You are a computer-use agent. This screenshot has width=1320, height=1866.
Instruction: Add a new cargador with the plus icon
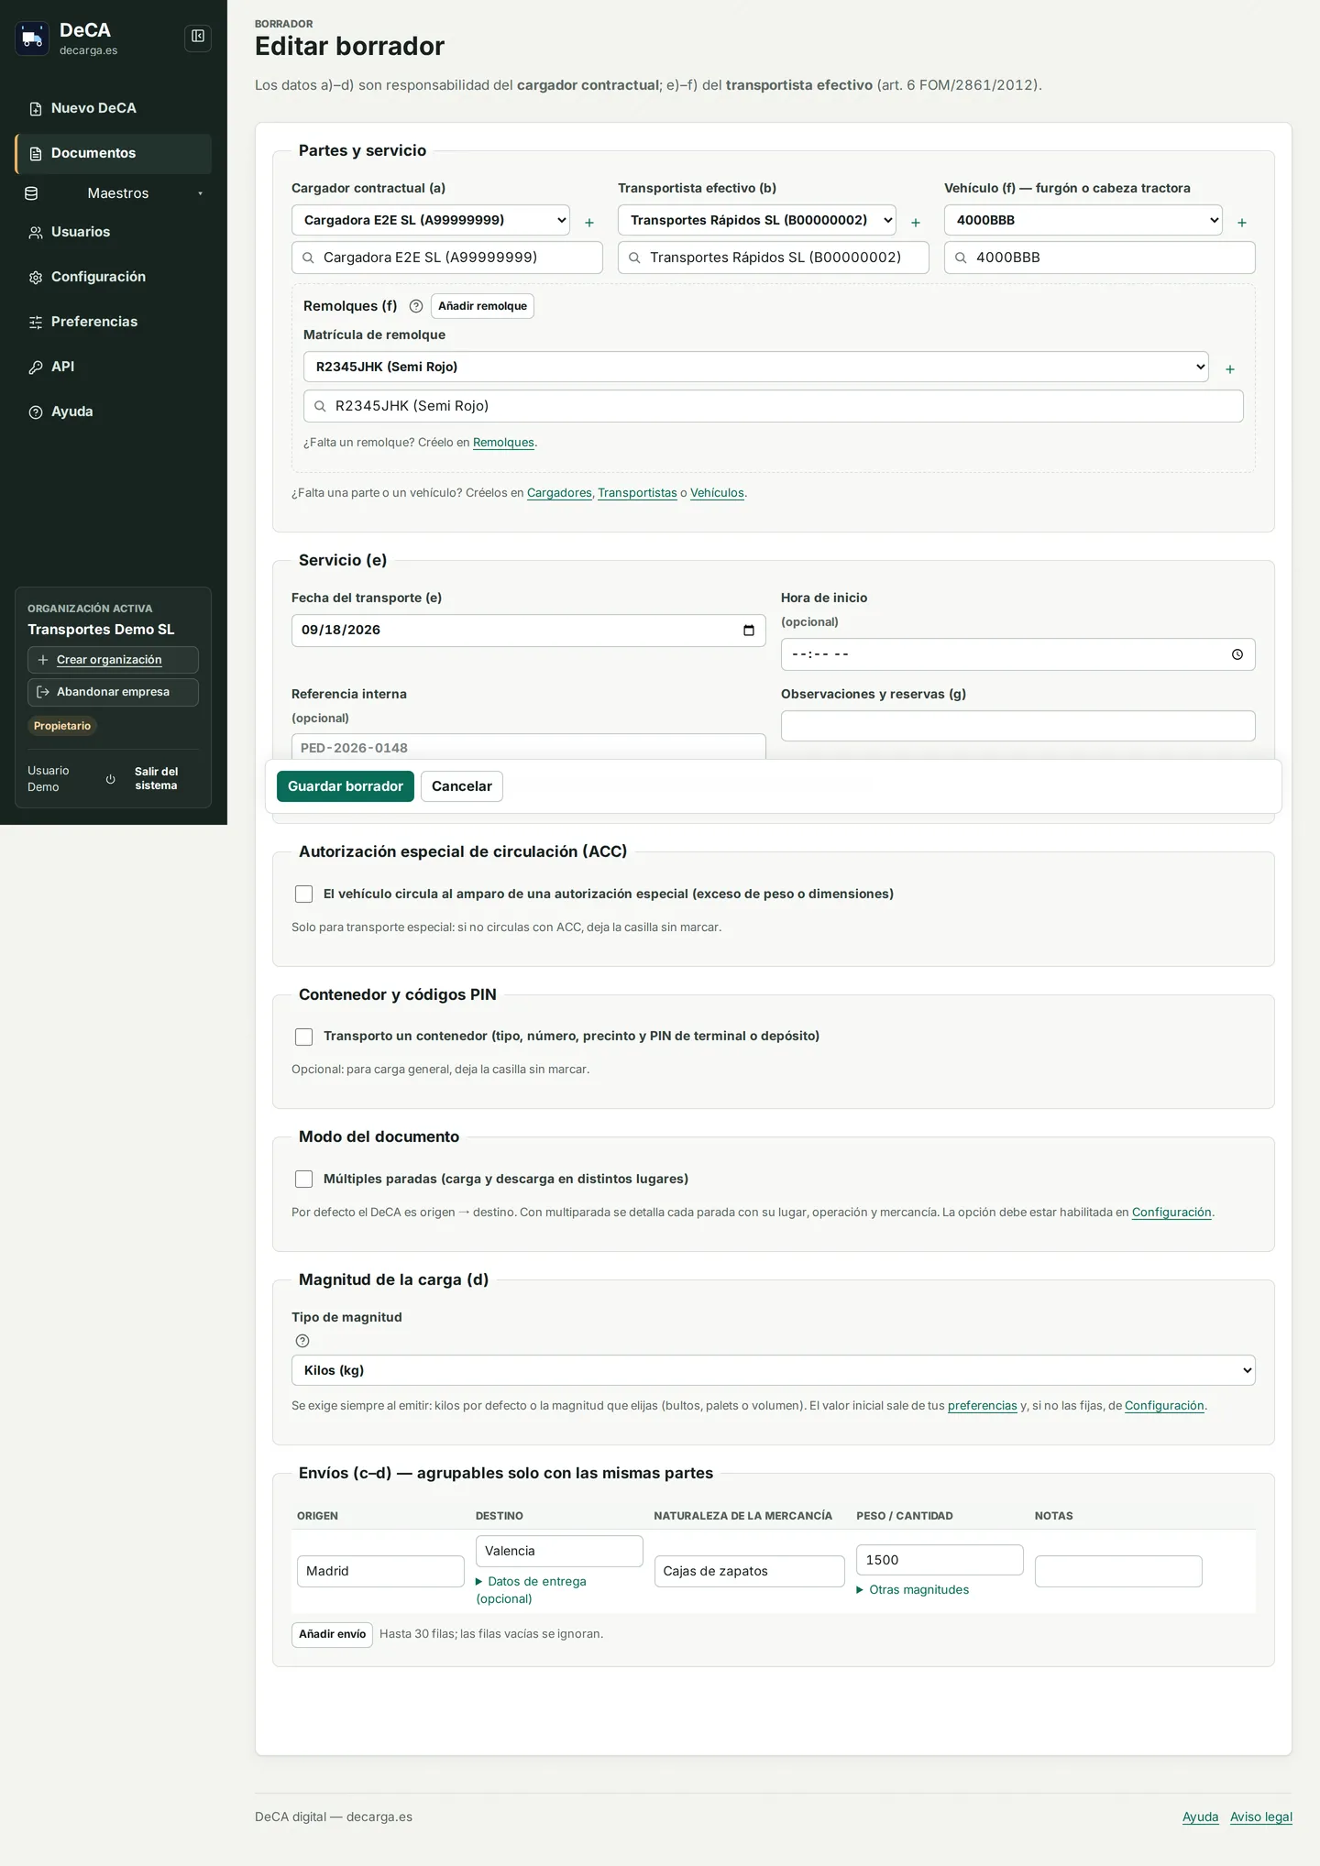pos(589,222)
